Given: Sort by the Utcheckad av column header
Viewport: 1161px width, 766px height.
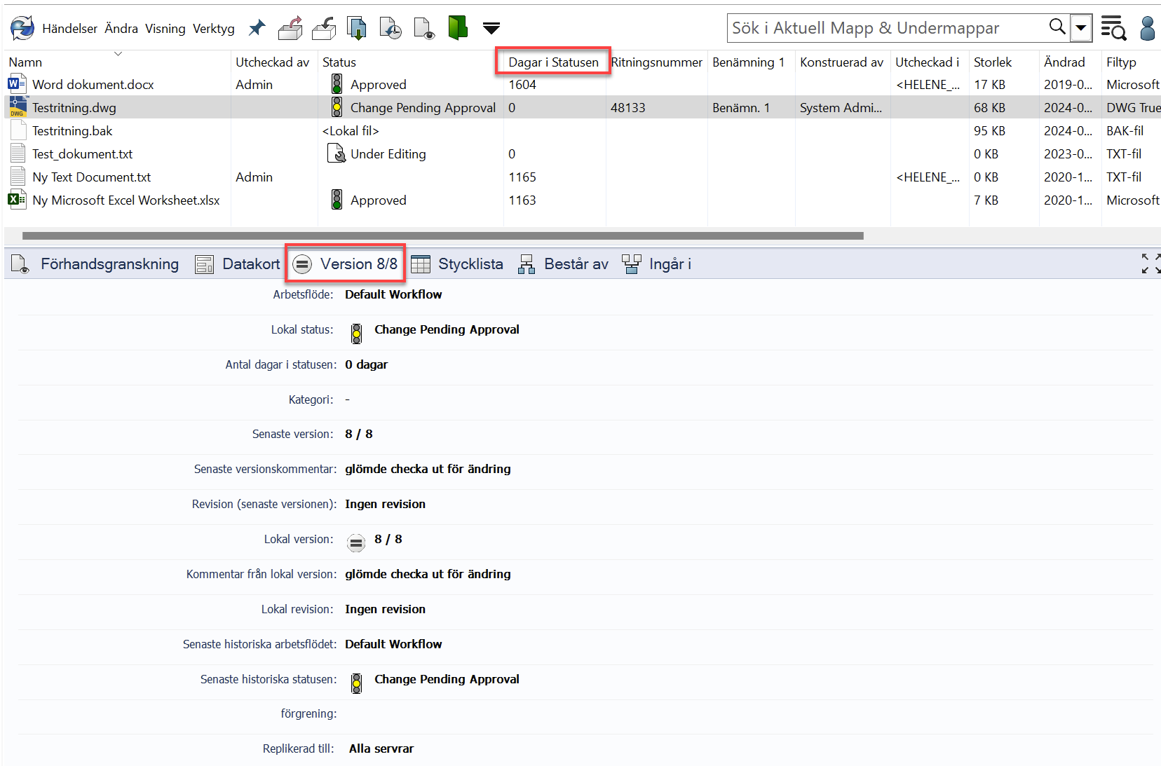Looking at the screenshot, I should pyautogui.click(x=272, y=62).
